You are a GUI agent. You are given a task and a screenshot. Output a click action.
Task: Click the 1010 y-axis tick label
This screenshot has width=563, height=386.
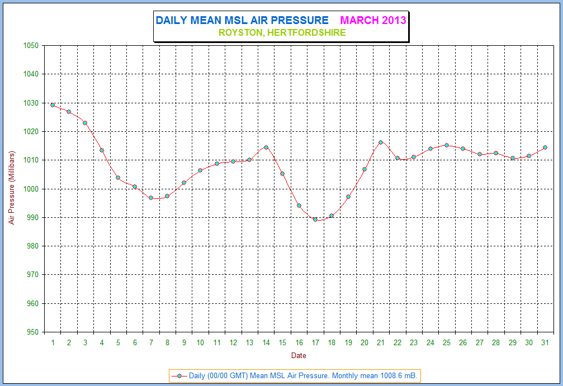click(x=31, y=160)
